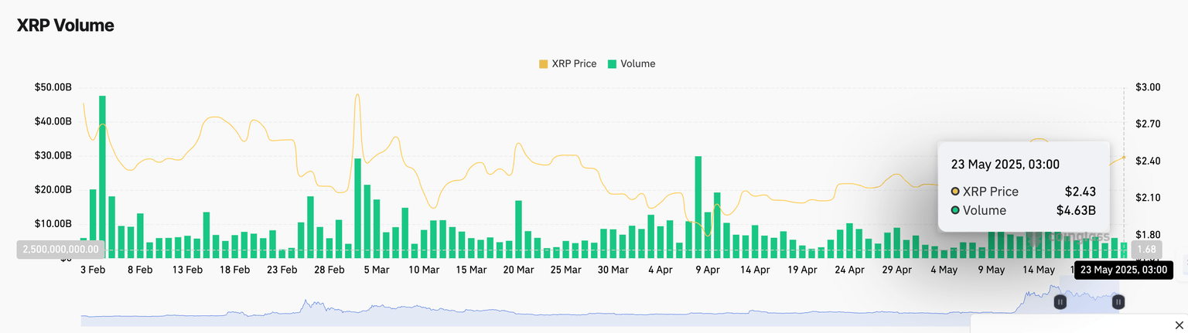
Task: Grab the left range-slider handle
Action: click(x=1060, y=302)
